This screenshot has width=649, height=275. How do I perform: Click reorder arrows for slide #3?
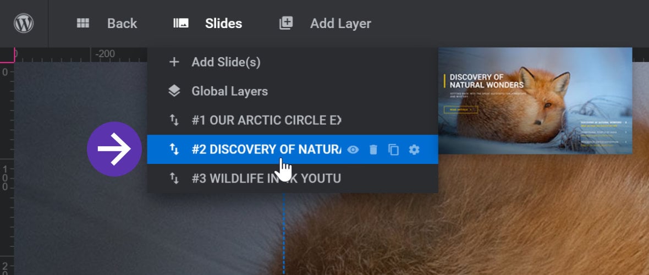coord(174,178)
